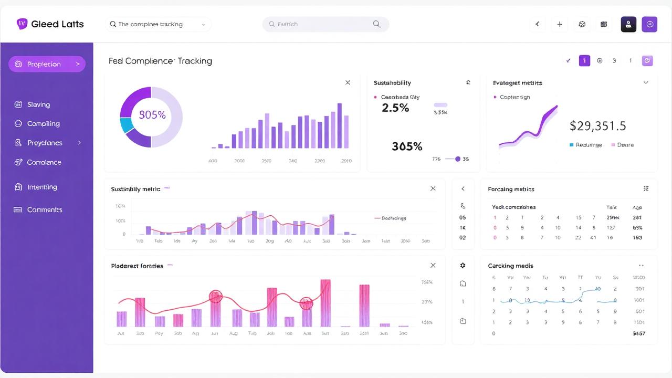Viewport: 672px width, 378px height.
Task: Open the user profile icon in the header
Action: click(x=628, y=24)
